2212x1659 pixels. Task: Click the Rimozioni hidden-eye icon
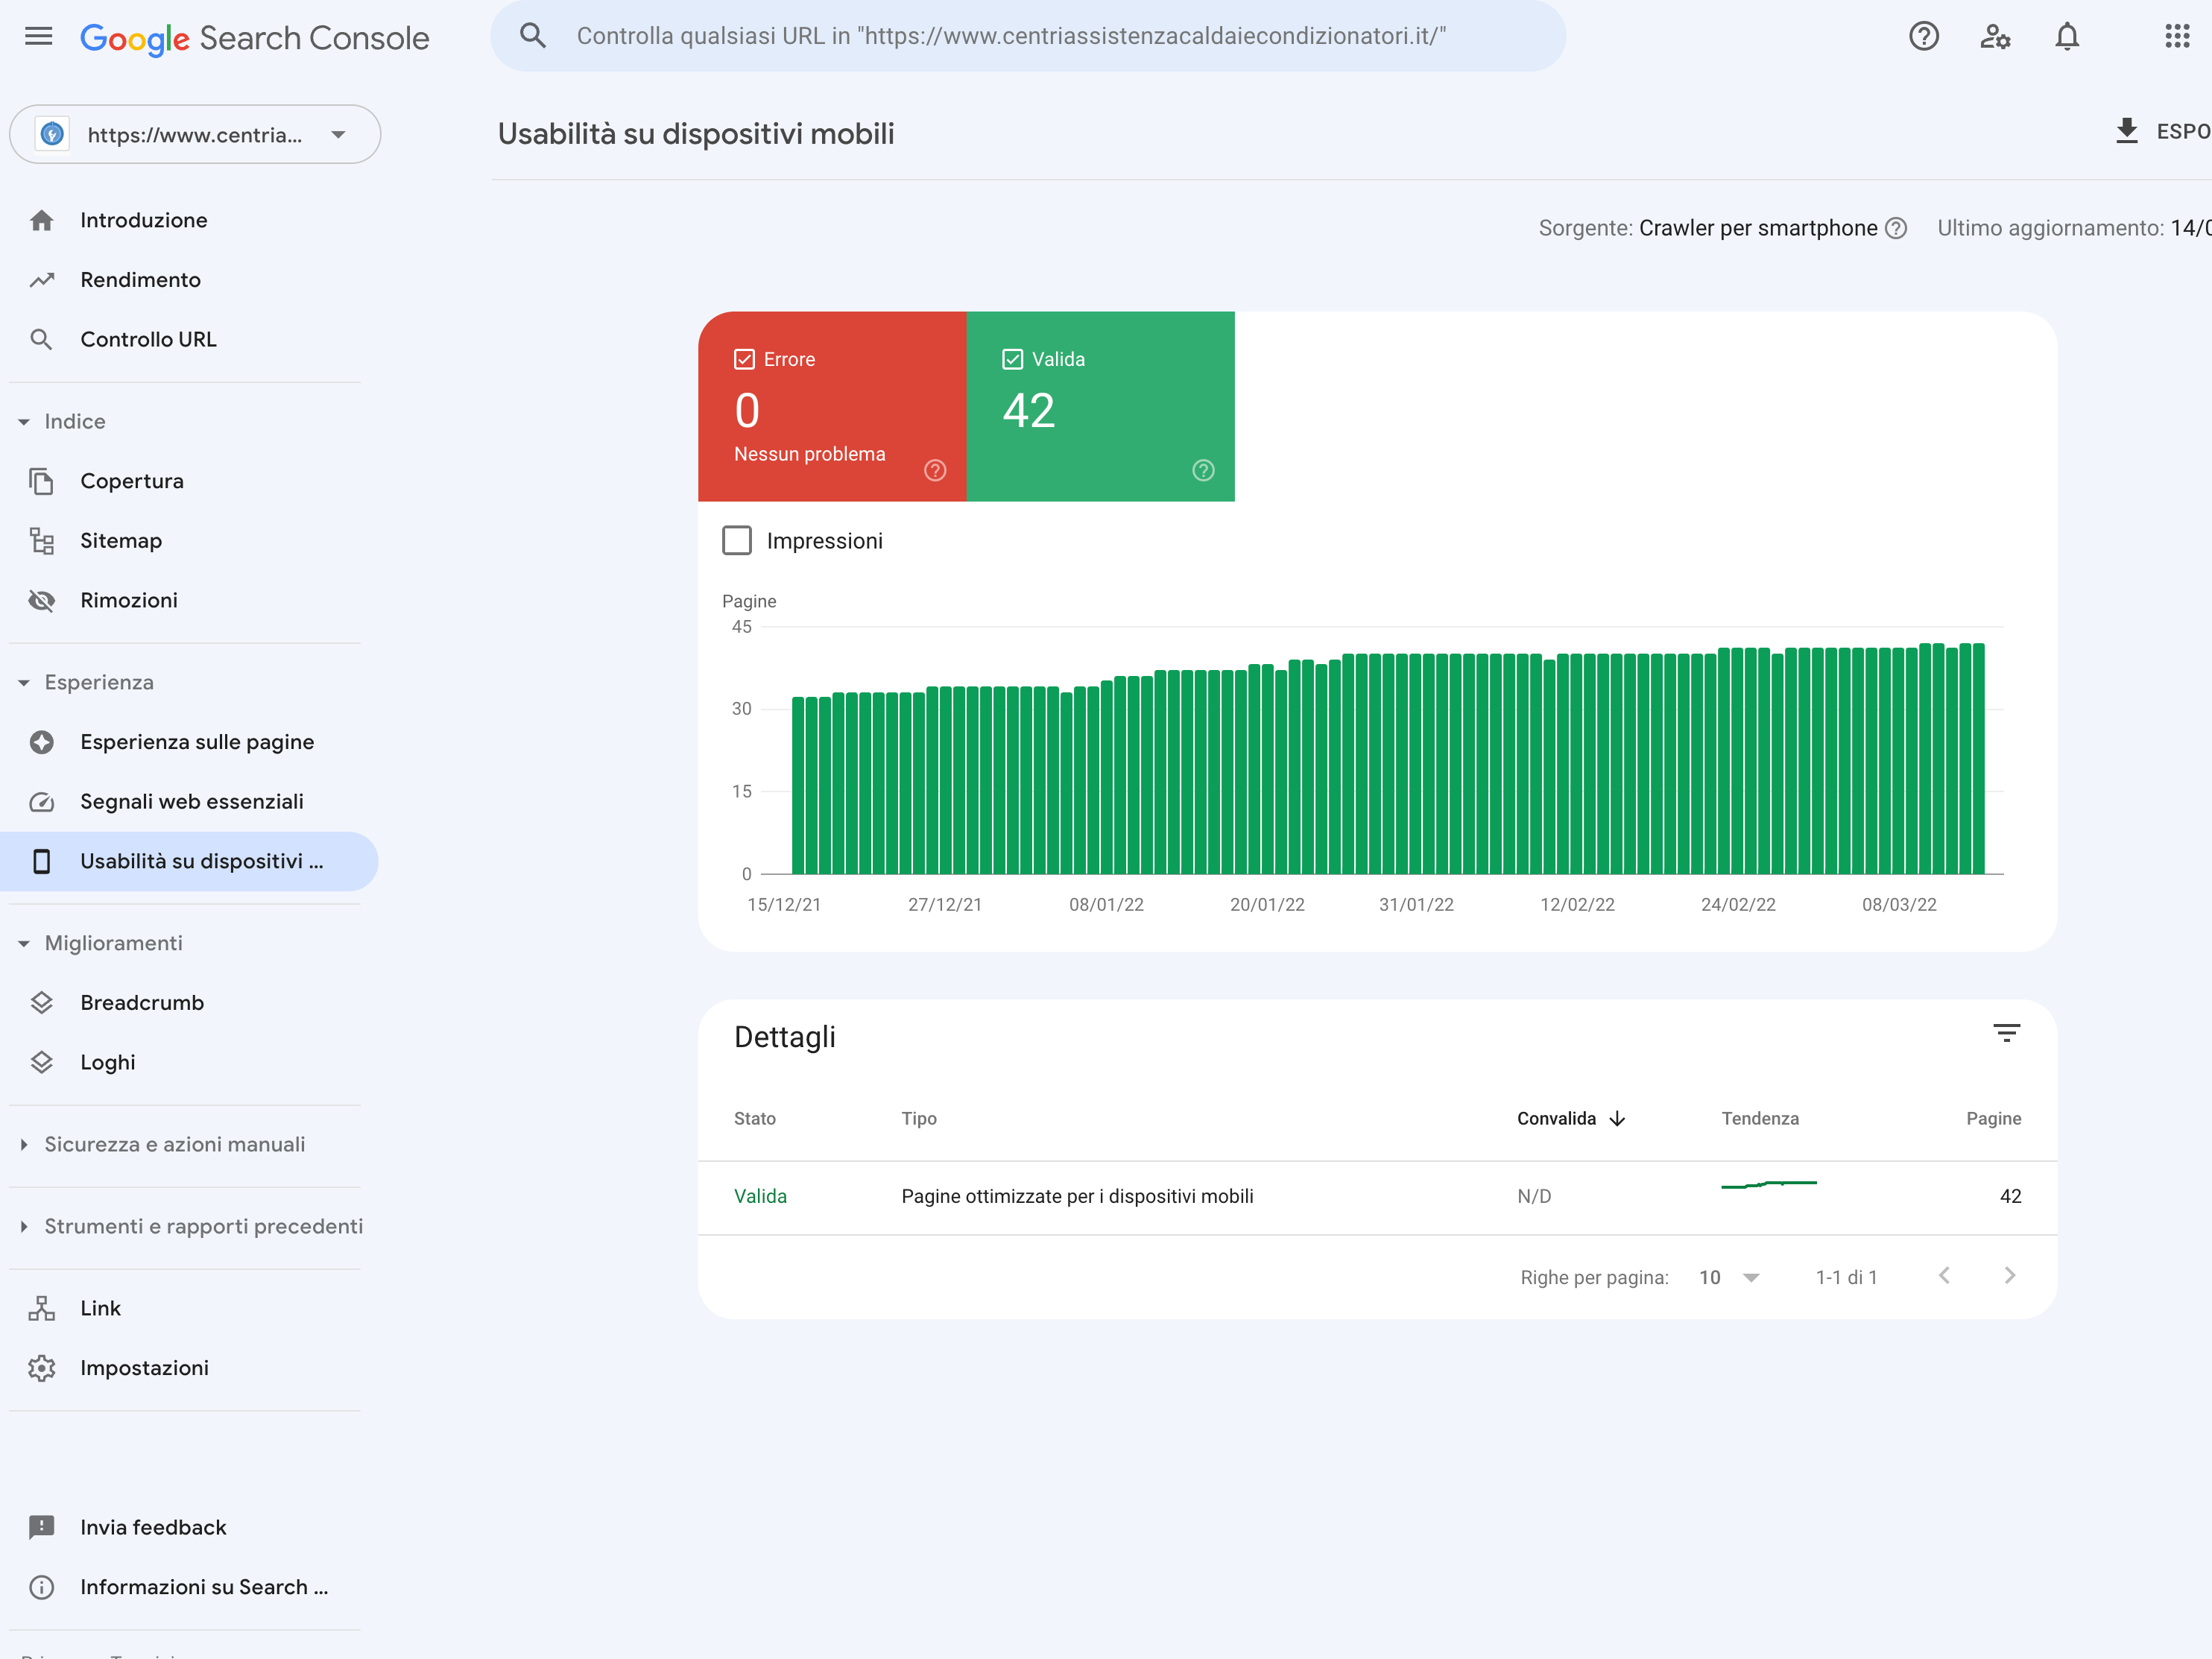[41, 600]
